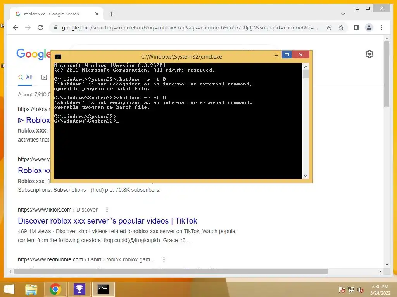This screenshot has height=297, width=397.
Task: View site info padlock icon
Action: pos(56,27)
